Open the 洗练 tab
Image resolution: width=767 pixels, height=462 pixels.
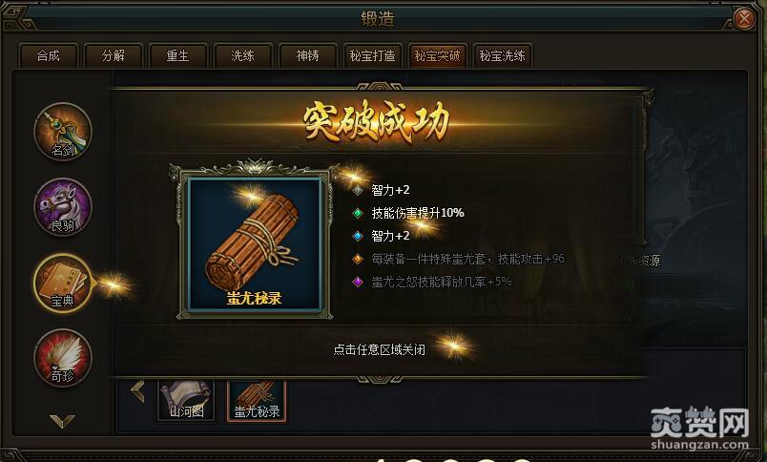243,55
